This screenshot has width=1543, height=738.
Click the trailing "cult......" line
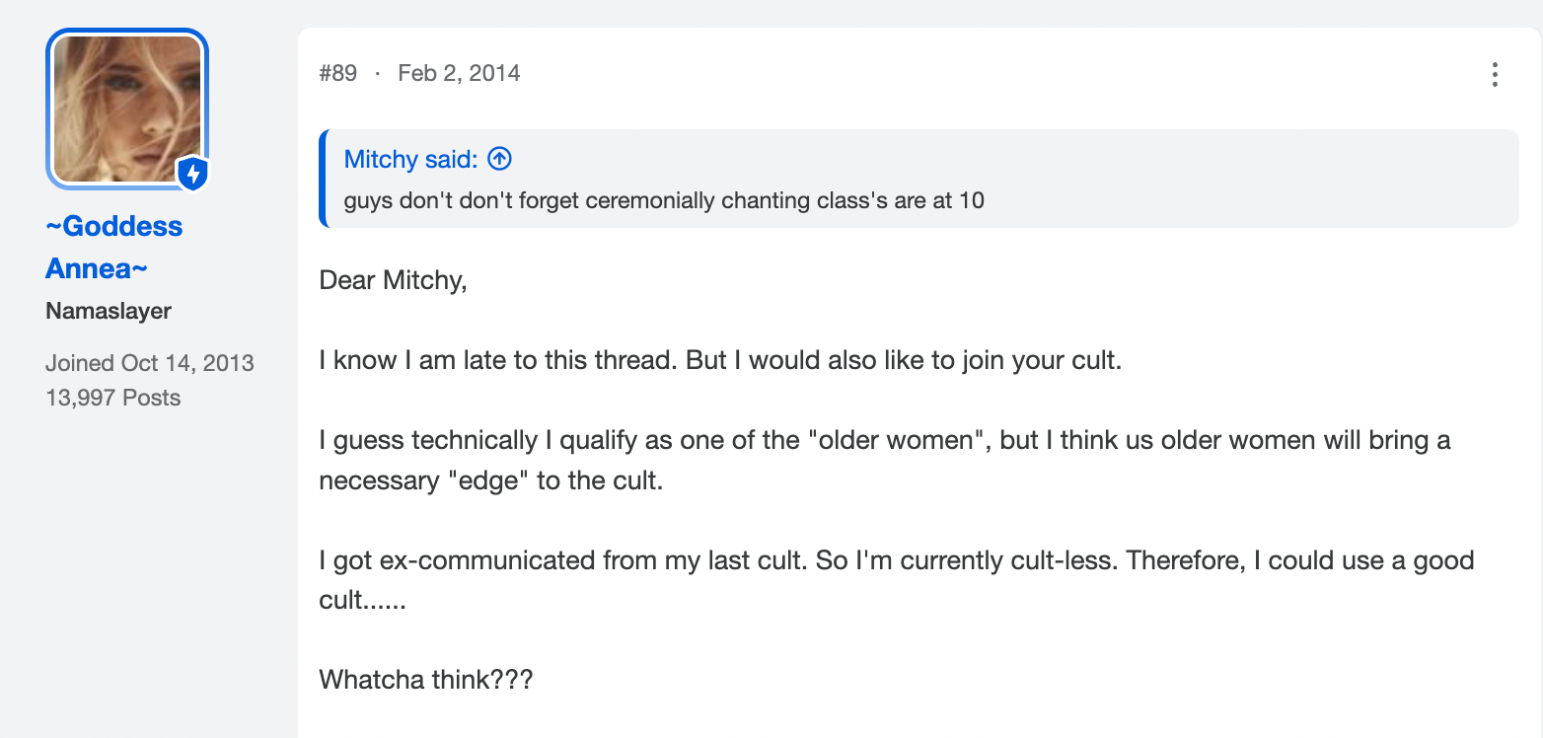[363, 600]
